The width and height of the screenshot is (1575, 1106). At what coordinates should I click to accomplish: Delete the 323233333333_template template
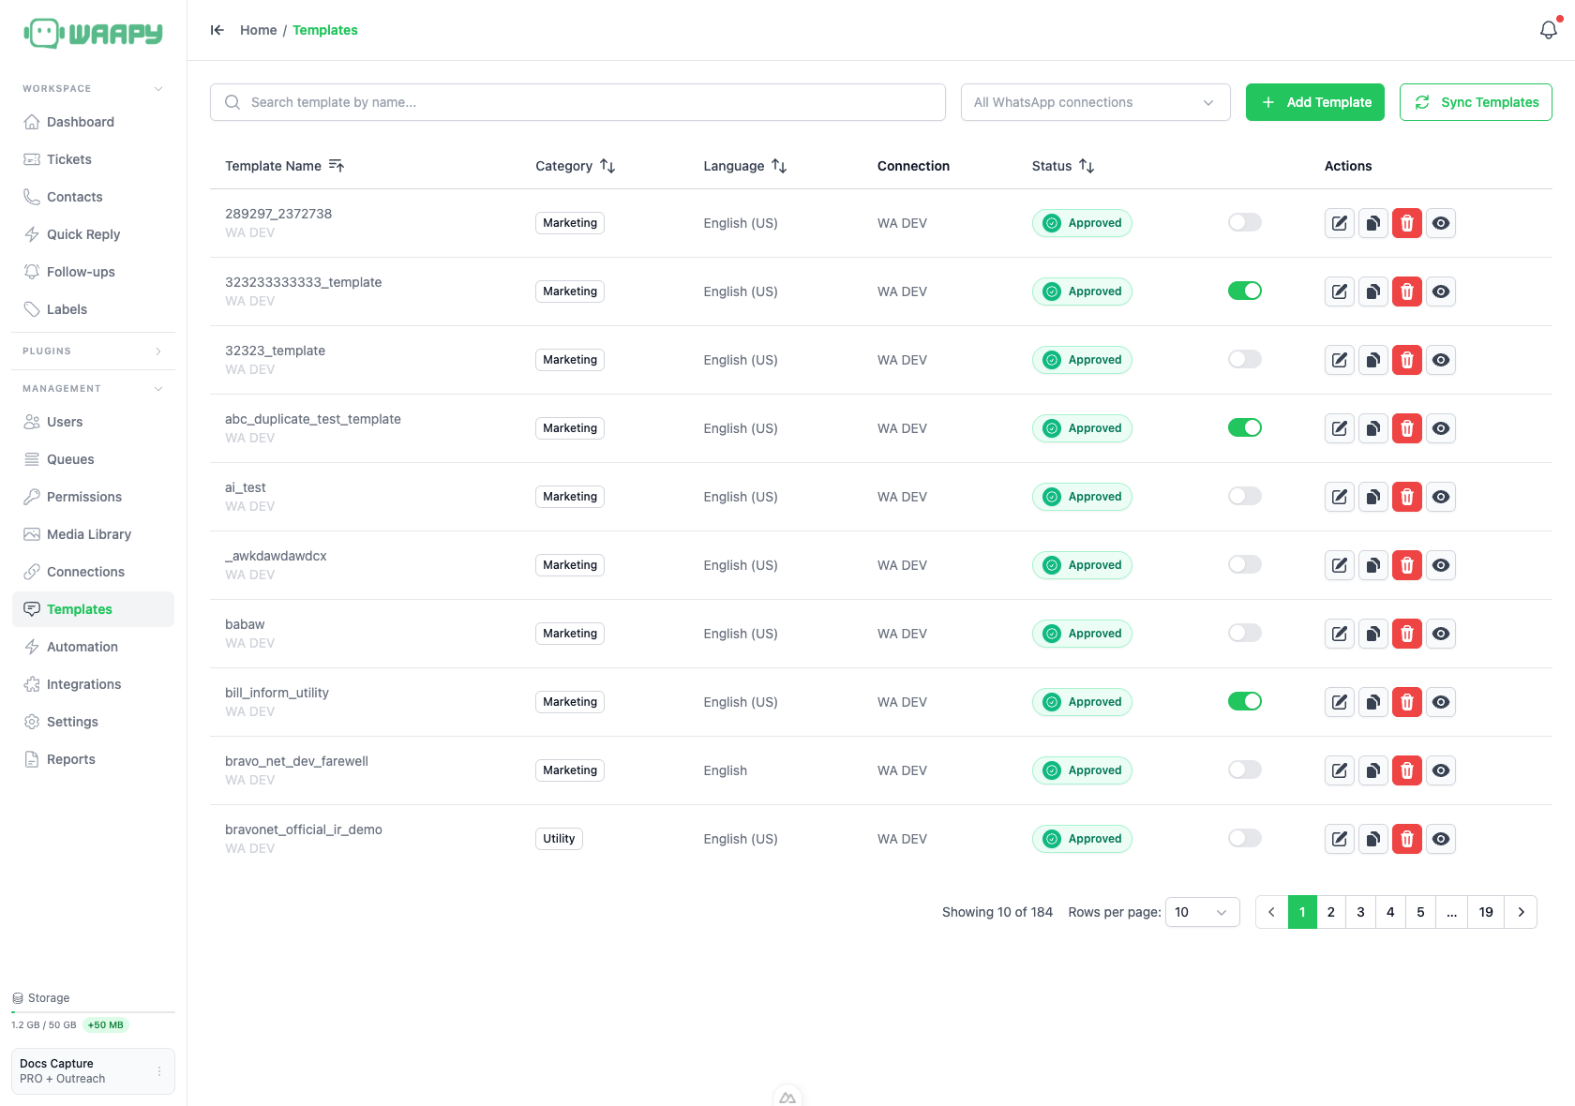(1407, 291)
